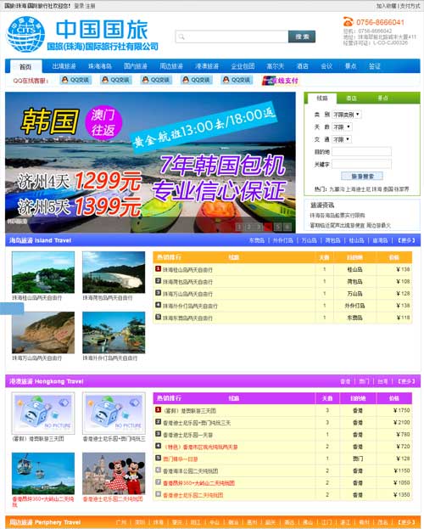Image resolution: width=424 pixels, height=529 pixels.
Task: Click the 九寨沟 hot keyword
Action: point(337,189)
